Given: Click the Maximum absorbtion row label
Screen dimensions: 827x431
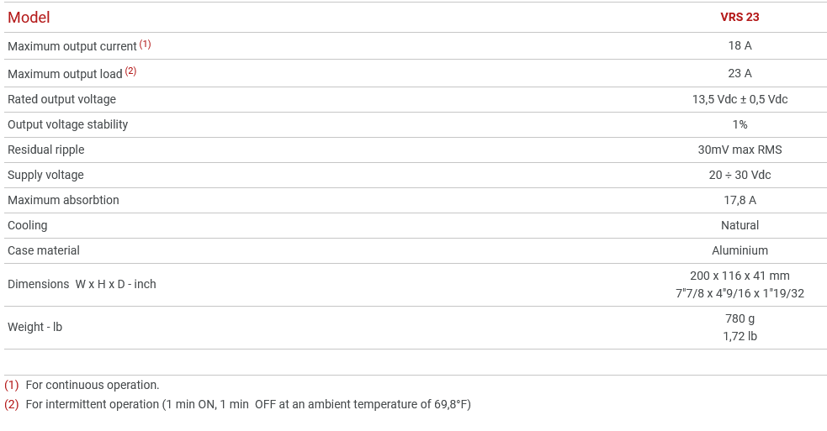Looking at the screenshot, I should 63,200.
